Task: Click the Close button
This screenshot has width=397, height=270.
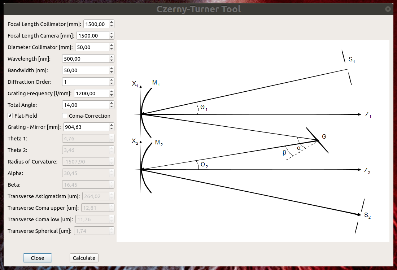Action: [37, 258]
